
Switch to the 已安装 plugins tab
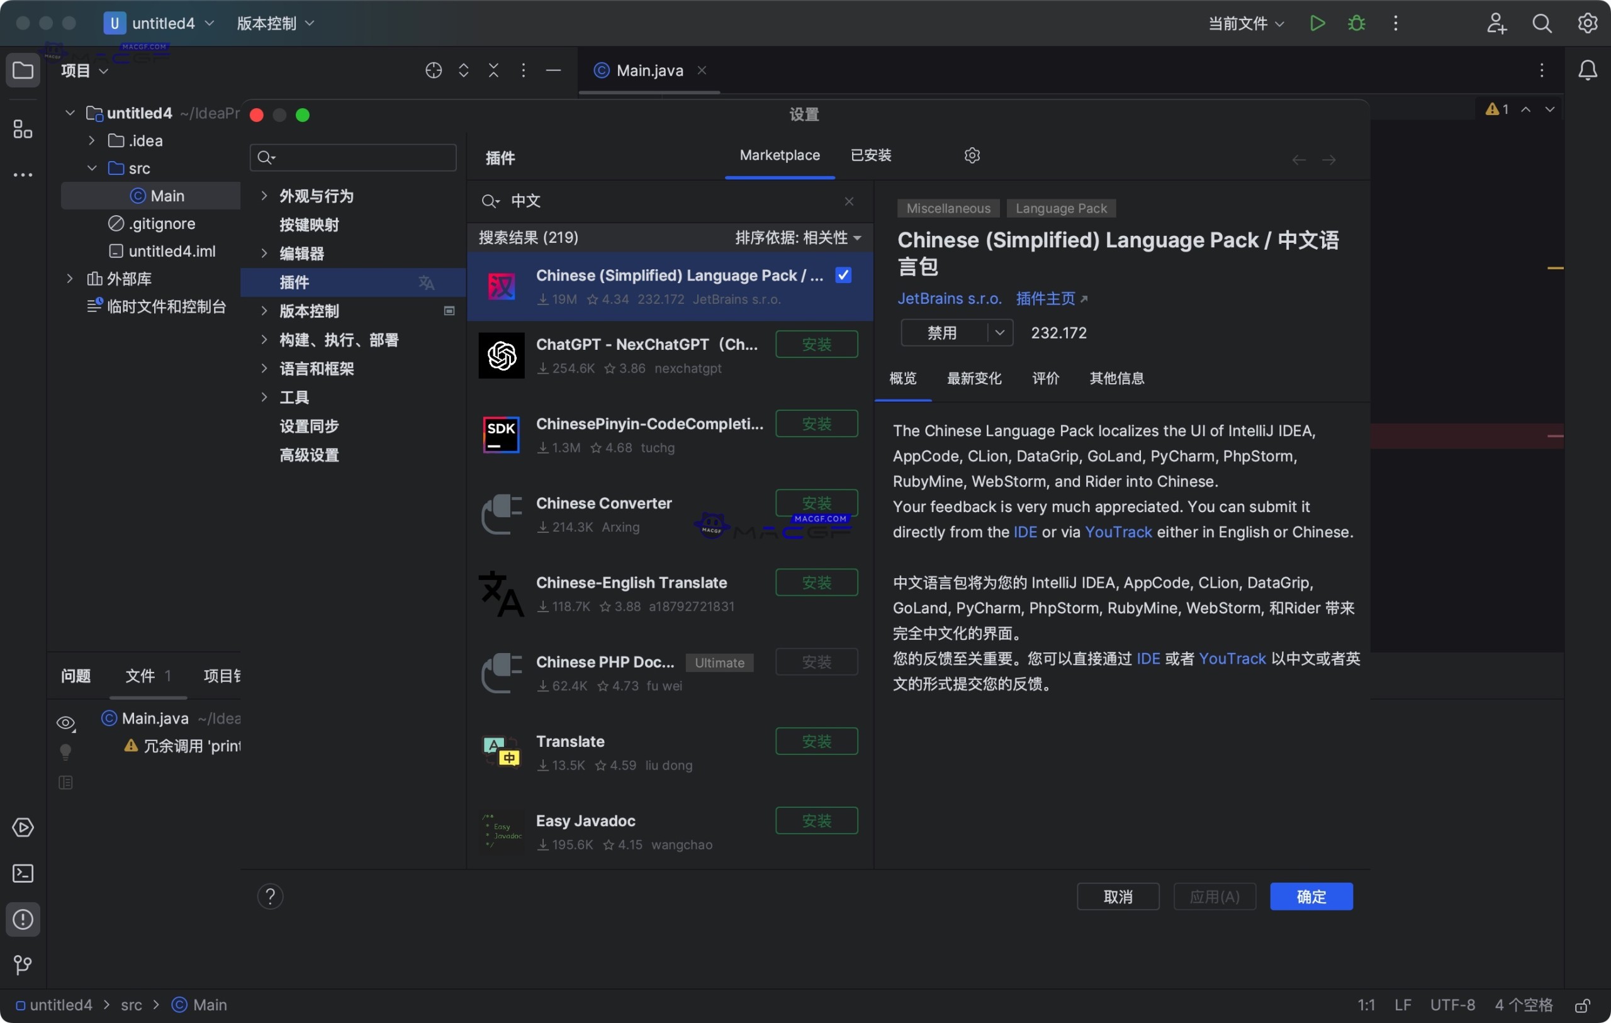click(x=870, y=155)
